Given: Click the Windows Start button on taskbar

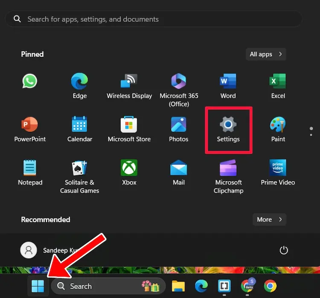Looking at the screenshot, I should point(38,286).
